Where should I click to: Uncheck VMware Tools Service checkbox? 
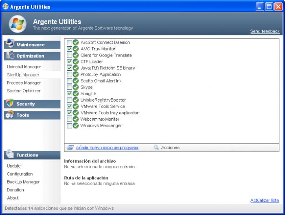pos(69,106)
